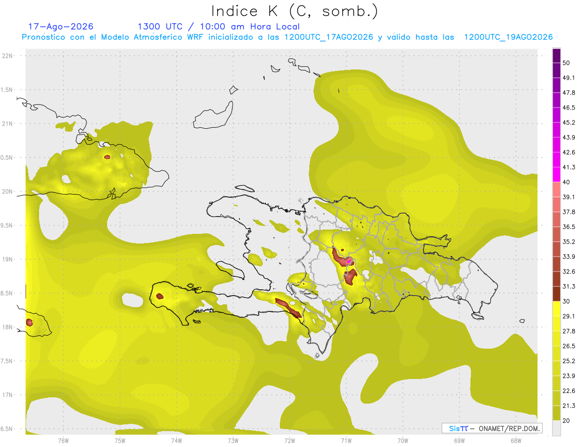Click the "SisTT – ONAMET/REP.DOM." logo box
The width and height of the screenshot is (579, 447).
click(x=492, y=428)
